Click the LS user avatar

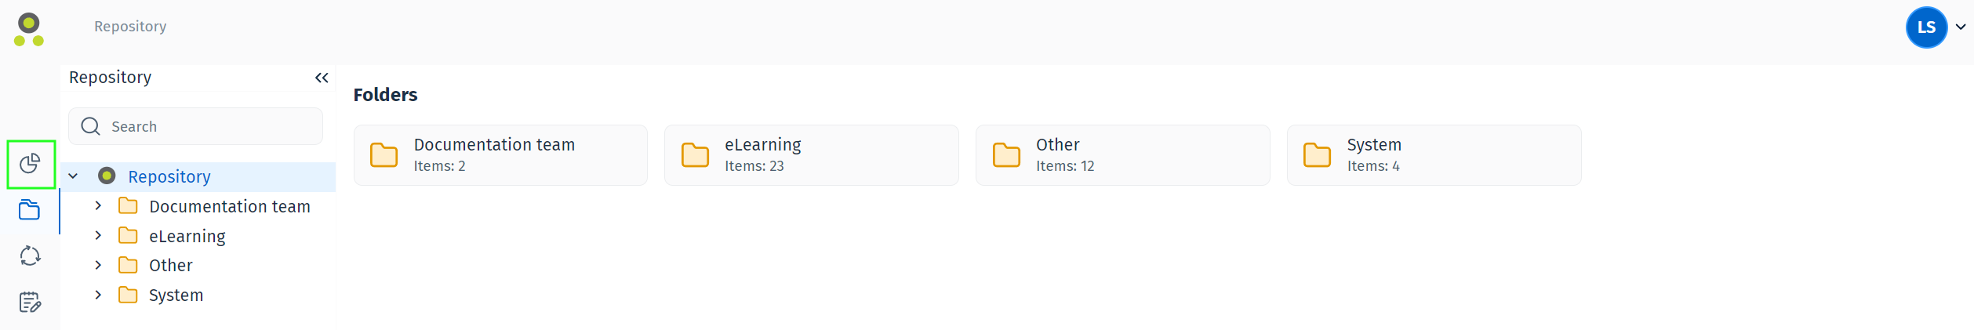point(1925,27)
